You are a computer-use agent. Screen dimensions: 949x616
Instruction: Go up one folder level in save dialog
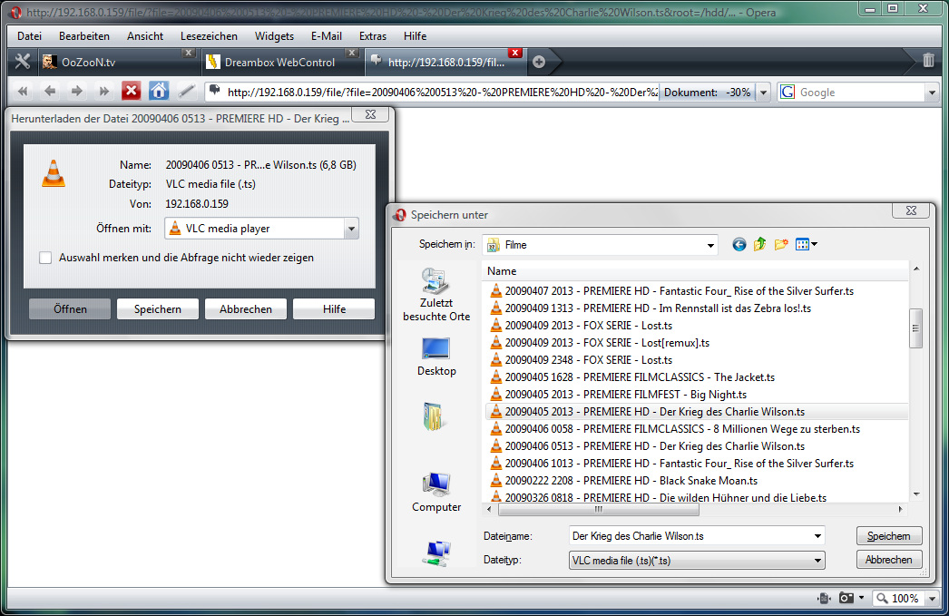click(760, 244)
